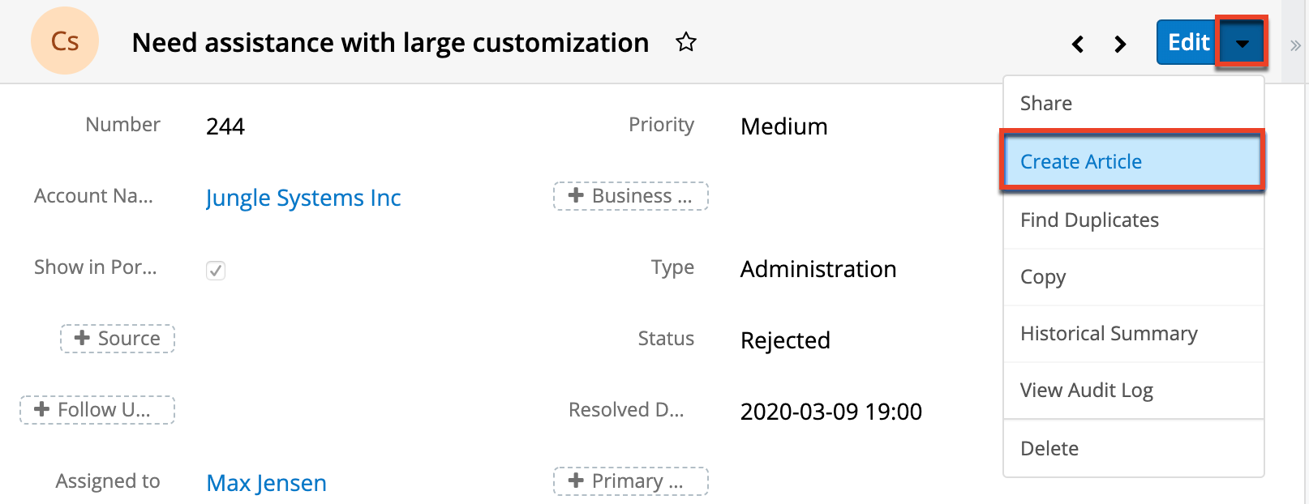This screenshot has height=504, width=1309.
Task: Go to next record arrow
Action: point(1120,44)
